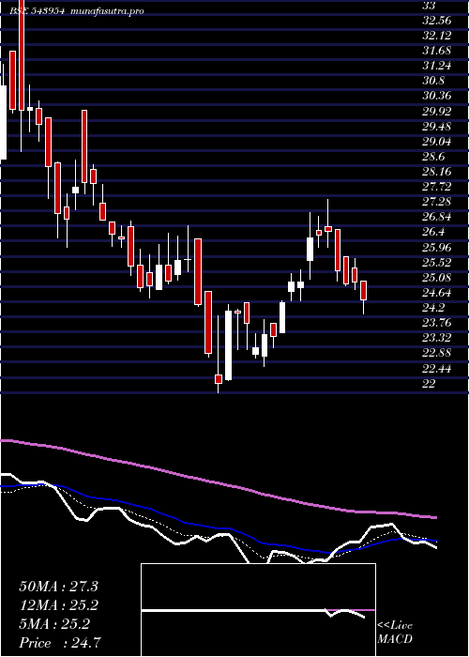Select the 30.36 price axis label

(x=436, y=96)
